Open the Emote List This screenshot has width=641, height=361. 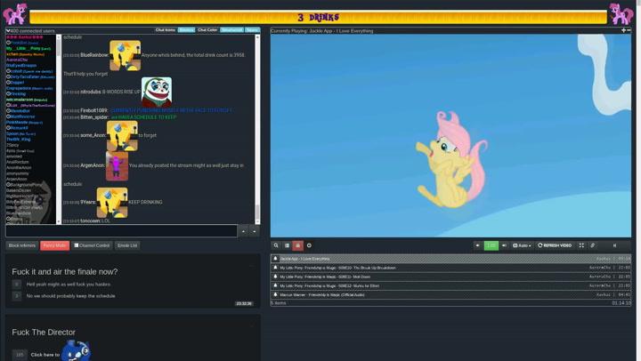tap(127, 245)
